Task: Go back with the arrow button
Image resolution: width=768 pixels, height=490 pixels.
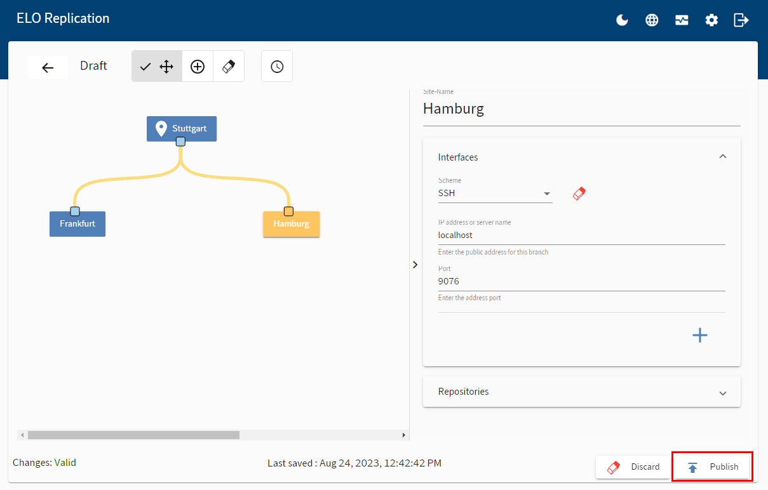Action: click(48, 67)
